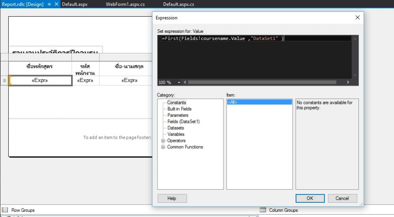
Task: Click the expression editor's horizontal scrollbar thumb
Action: tap(262, 82)
